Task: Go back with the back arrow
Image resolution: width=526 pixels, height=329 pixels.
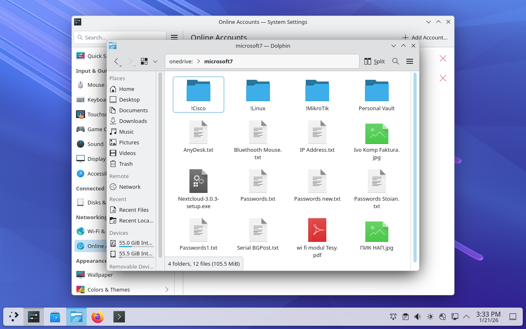Action: (x=116, y=61)
